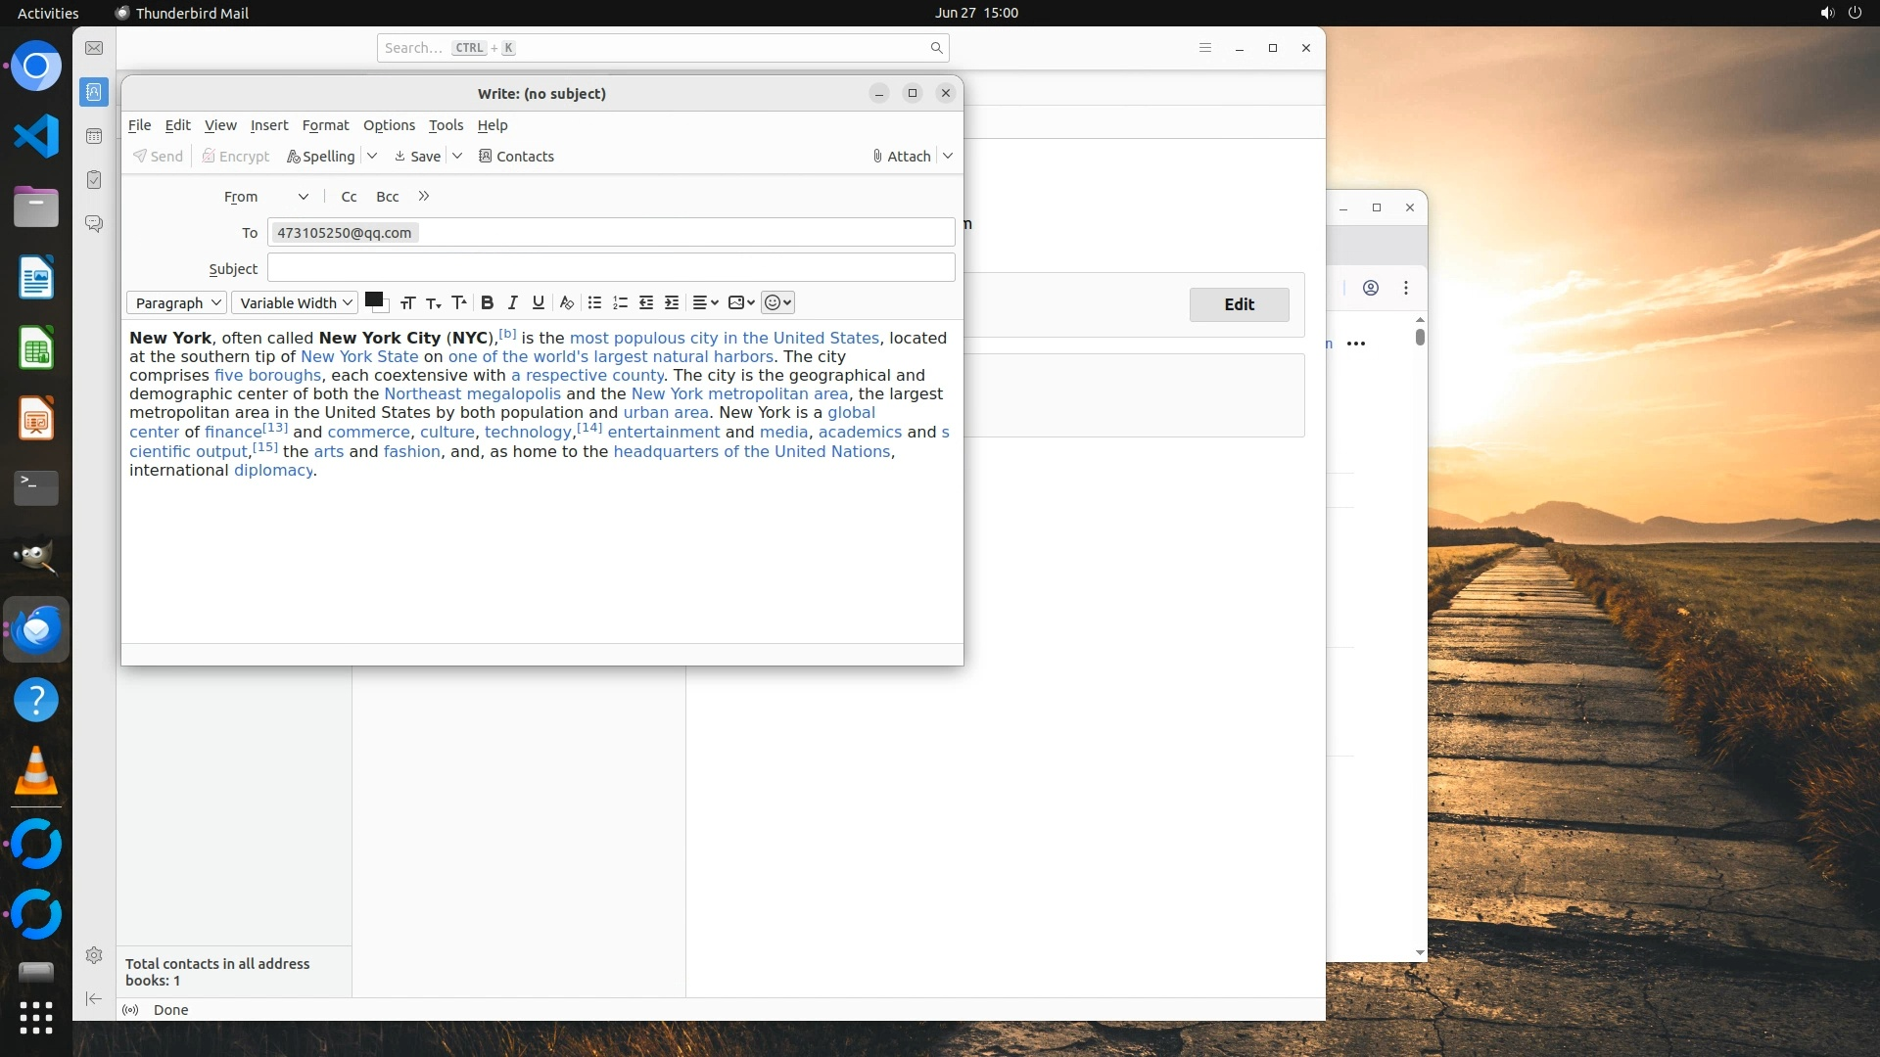This screenshot has height=1057, width=1880.
Task: Toggle underline text formatting
Action: pos(538,302)
